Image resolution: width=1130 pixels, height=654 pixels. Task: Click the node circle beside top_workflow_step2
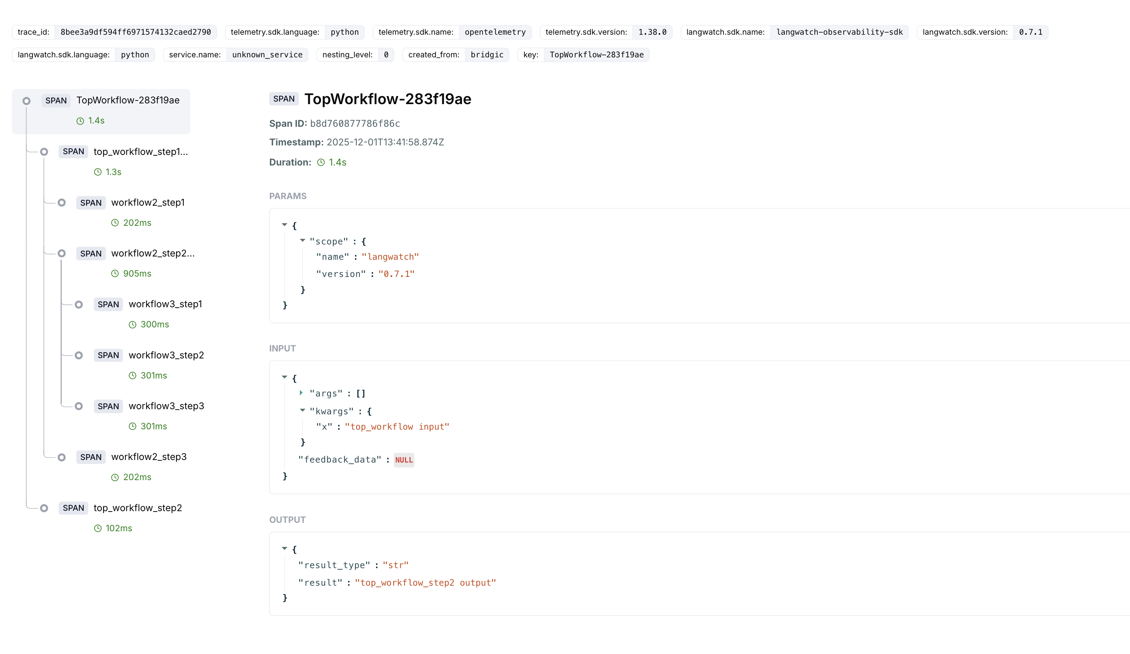[x=44, y=508]
